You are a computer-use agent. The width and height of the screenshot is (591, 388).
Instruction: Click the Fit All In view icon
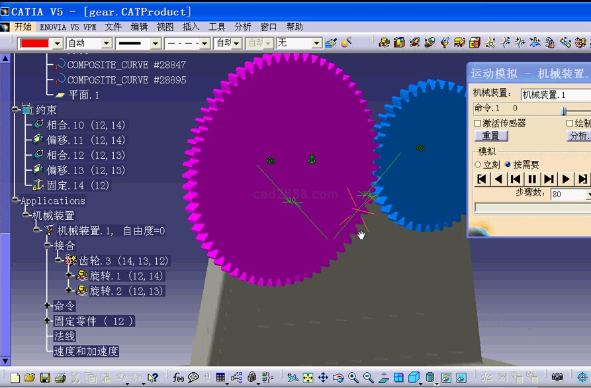(308, 378)
